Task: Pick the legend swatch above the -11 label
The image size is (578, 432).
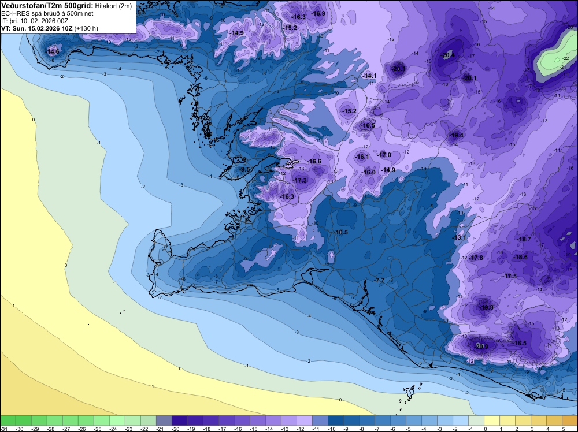Action: (x=320, y=420)
